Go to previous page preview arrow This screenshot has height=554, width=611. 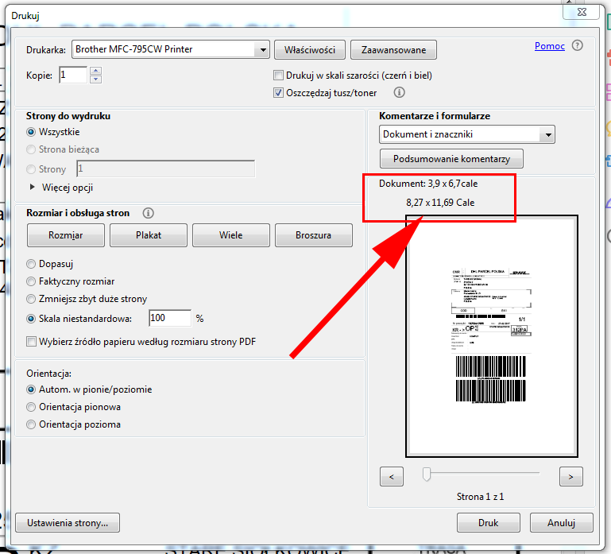(392, 476)
